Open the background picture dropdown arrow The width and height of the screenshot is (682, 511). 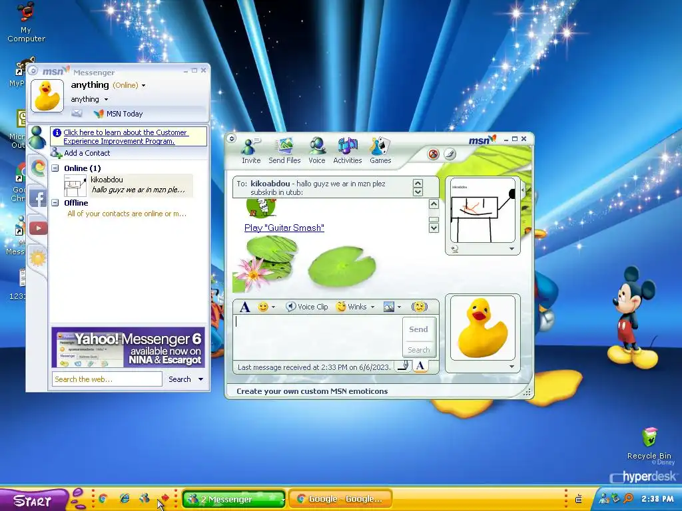pos(399,307)
